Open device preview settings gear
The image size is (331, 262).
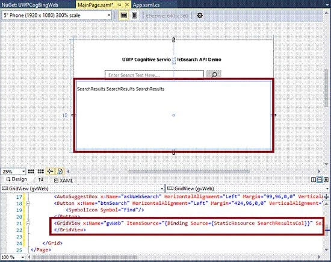coord(200,15)
